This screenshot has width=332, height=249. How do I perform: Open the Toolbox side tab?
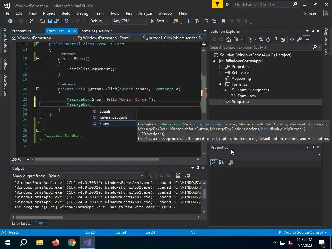[x=5, y=63]
